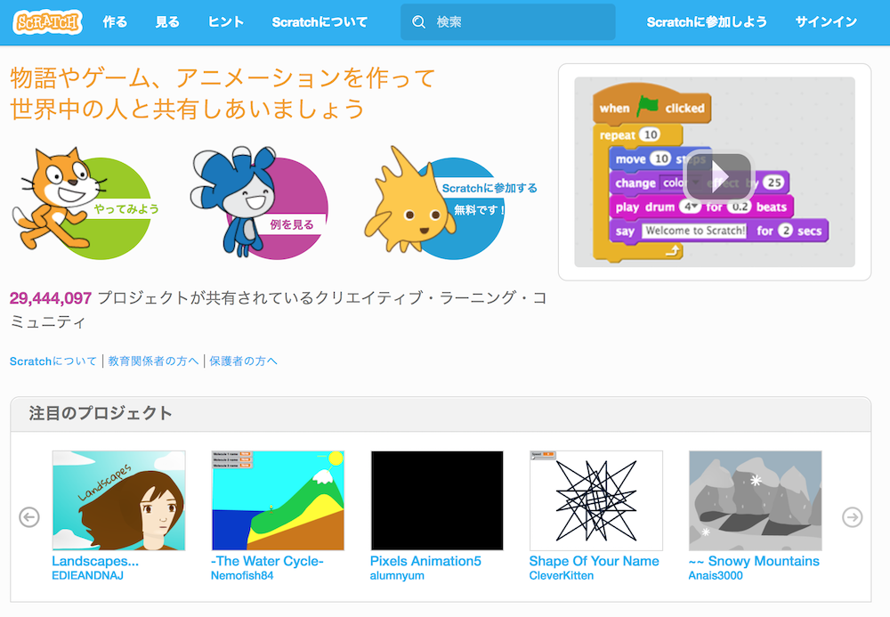Viewport: 890px width, 617px height.
Task: Open the Landscapes project thumbnail
Action: [118, 500]
